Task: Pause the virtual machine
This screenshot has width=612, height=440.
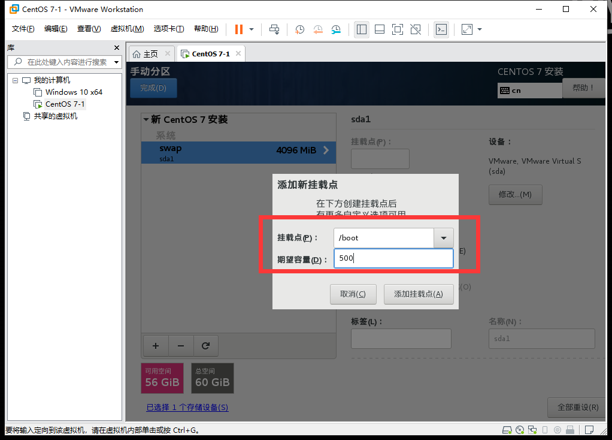Action: (x=239, y=29)
